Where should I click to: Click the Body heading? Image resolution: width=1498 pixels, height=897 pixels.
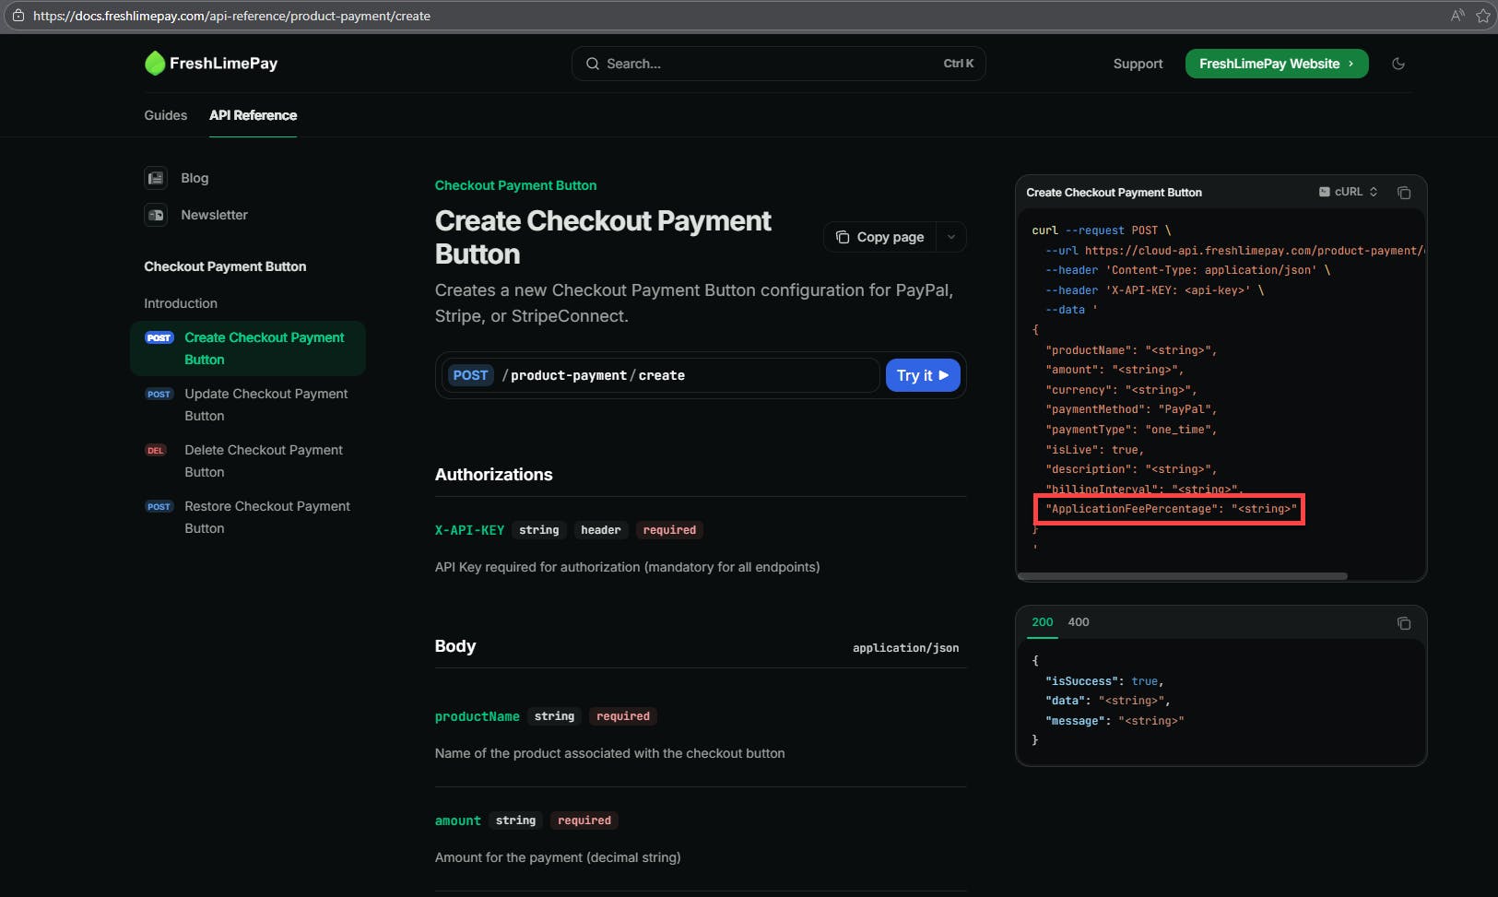pyautogui.click(x=455, y=646)
